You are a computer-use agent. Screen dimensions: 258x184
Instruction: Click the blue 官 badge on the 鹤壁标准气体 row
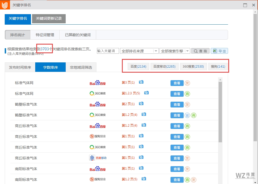(x=187, y=115)
